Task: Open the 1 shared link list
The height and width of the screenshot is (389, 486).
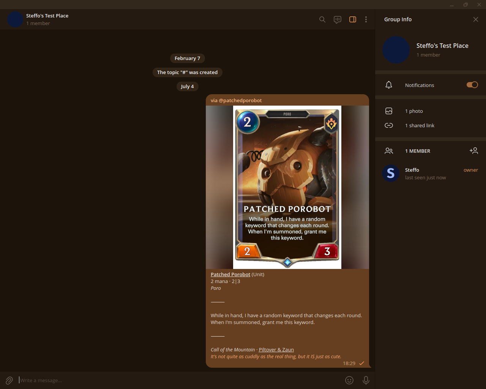Action: pos(431,125)
